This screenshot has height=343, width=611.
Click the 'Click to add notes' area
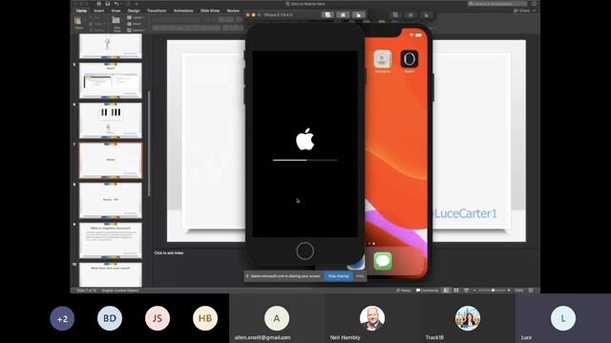(x=169, y=252)
